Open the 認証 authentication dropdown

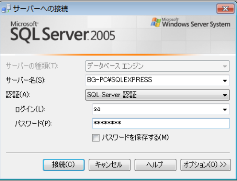[157, 95]
